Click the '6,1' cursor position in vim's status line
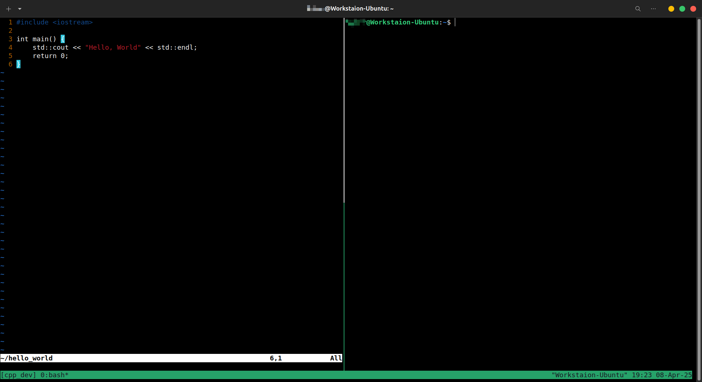Image resolution: width=702 pixels, height=382 pixels. point(276,358)
